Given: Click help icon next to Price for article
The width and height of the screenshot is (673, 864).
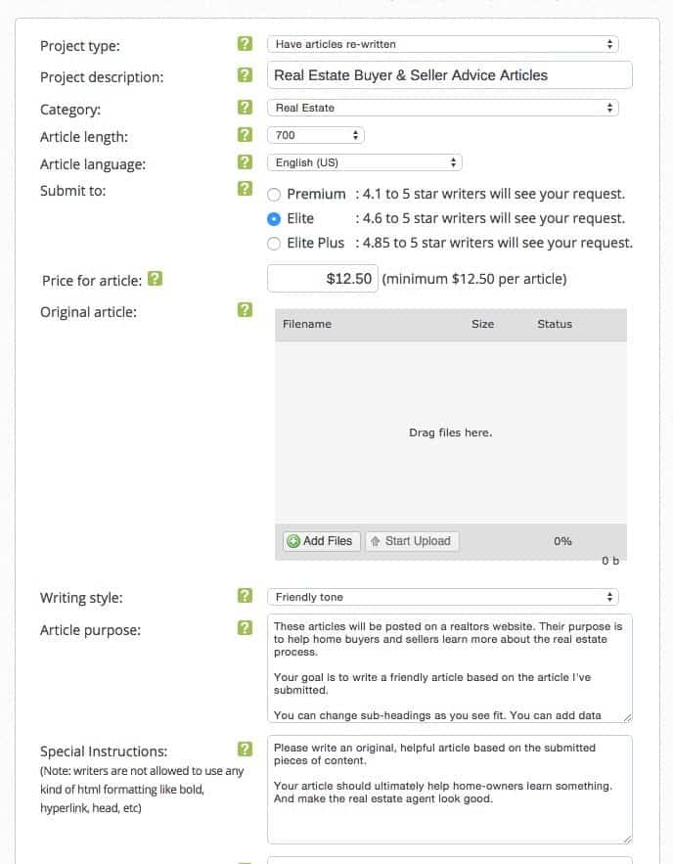Looking at the screenshot, I should point(155,279).
